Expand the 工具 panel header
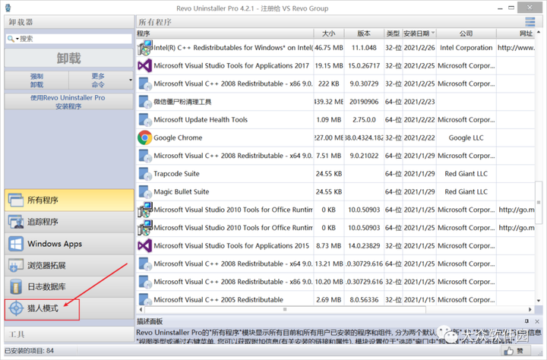Viewport: 547px width, 360px height. pyautogui.click(x=69, y=334)
